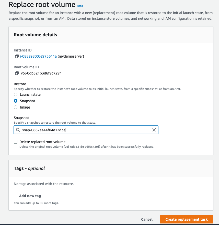The width and height of the screenshot is (219, 225).
Task: Copy the root volume ID with the copy icon
Action: tap(17, 73)
